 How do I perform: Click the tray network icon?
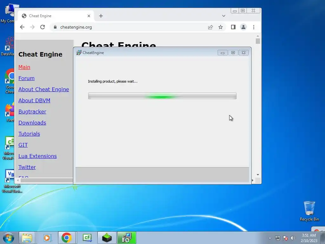tap(277, 238)
